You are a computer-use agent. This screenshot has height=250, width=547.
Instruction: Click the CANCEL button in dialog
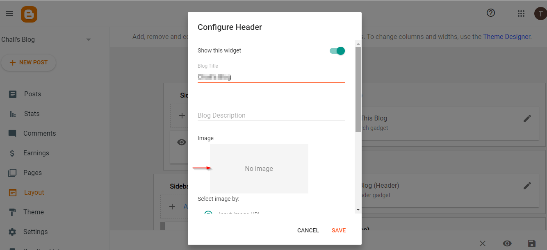pyautogui.click(x=308, y=230)
